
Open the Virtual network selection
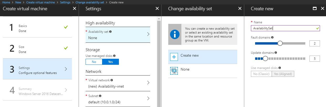pos(118,83)
